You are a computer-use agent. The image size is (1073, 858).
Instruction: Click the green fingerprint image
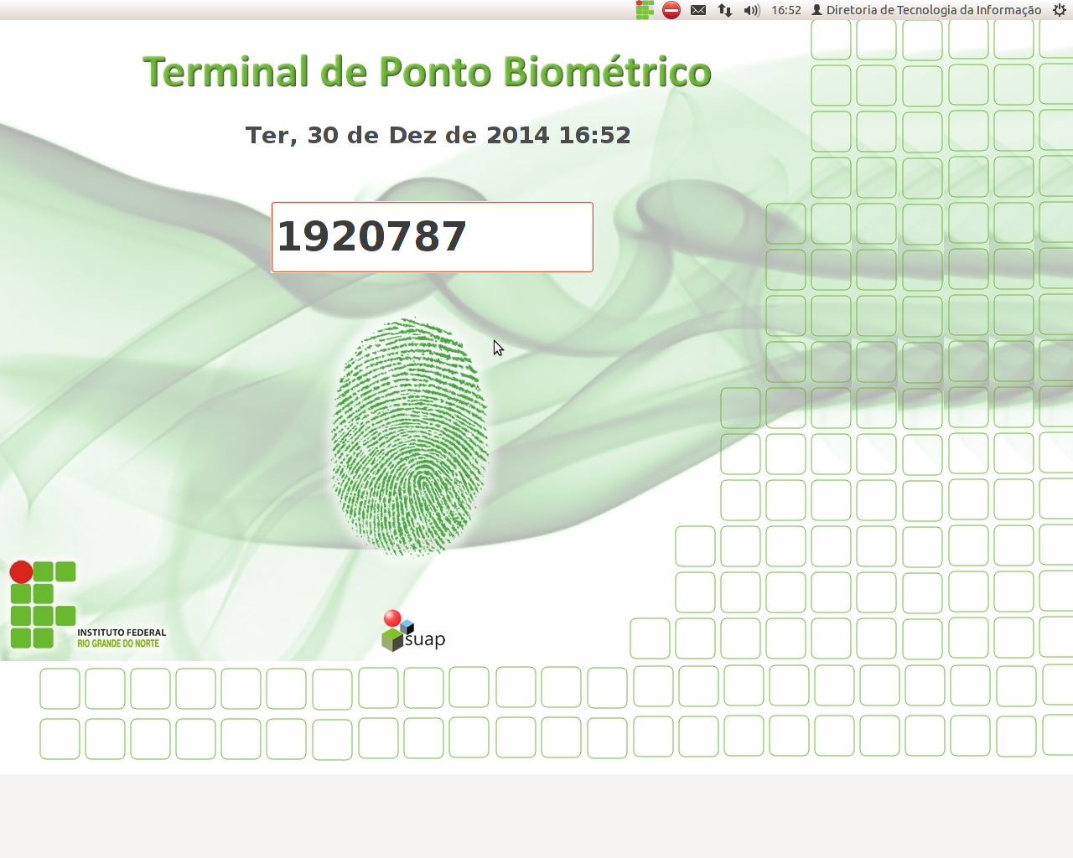tap(410, 437)
